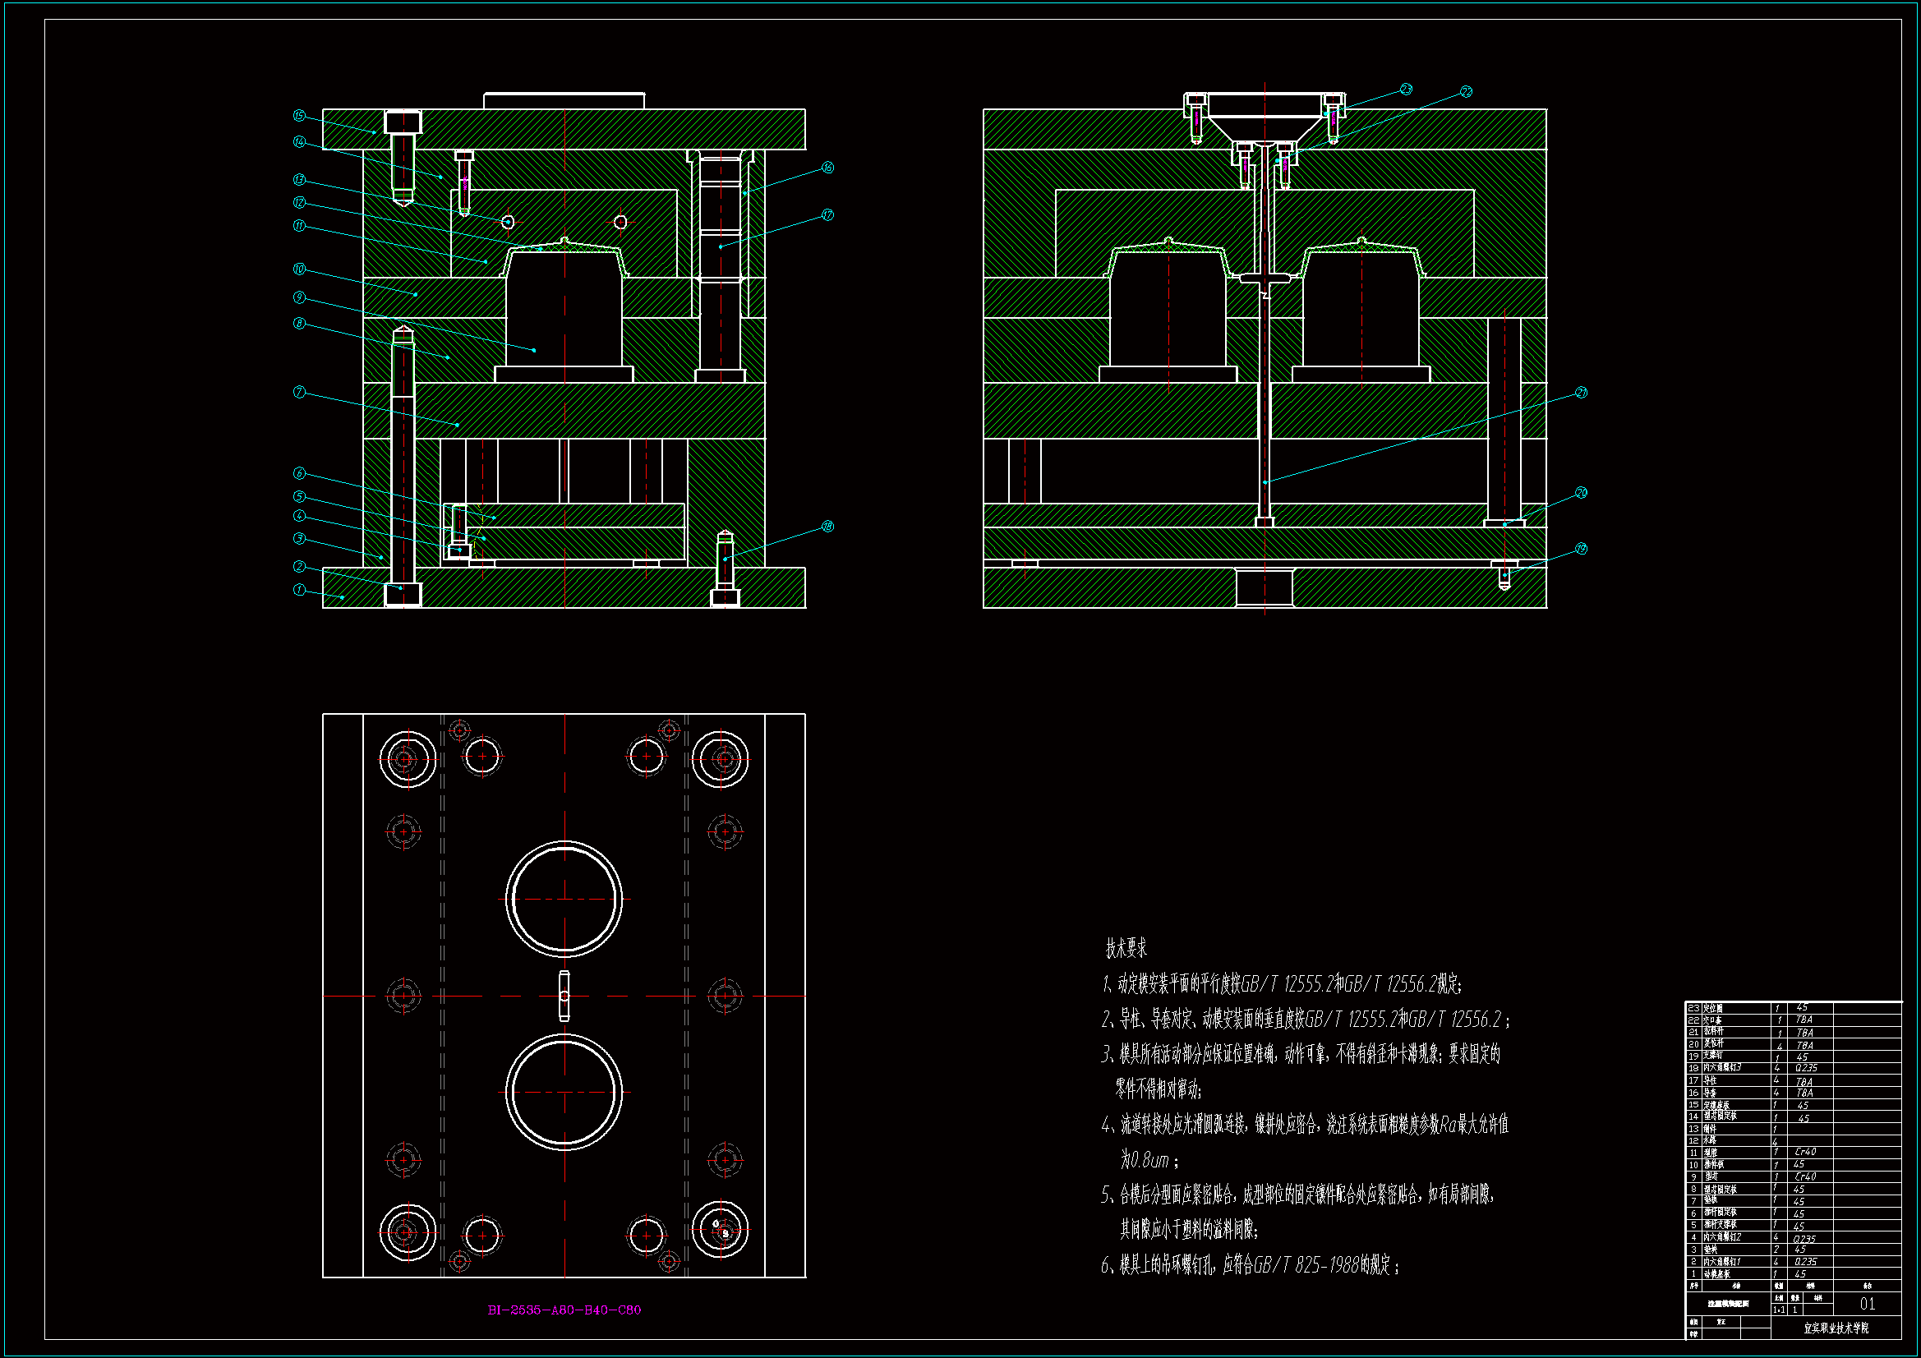Image resolution: width=1921 pixels, height=1358 pixels.
Task: Select balloon 7 callout on left view
Action: pos(299,392)
